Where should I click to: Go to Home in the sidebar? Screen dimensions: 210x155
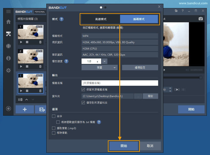(8, 22)
